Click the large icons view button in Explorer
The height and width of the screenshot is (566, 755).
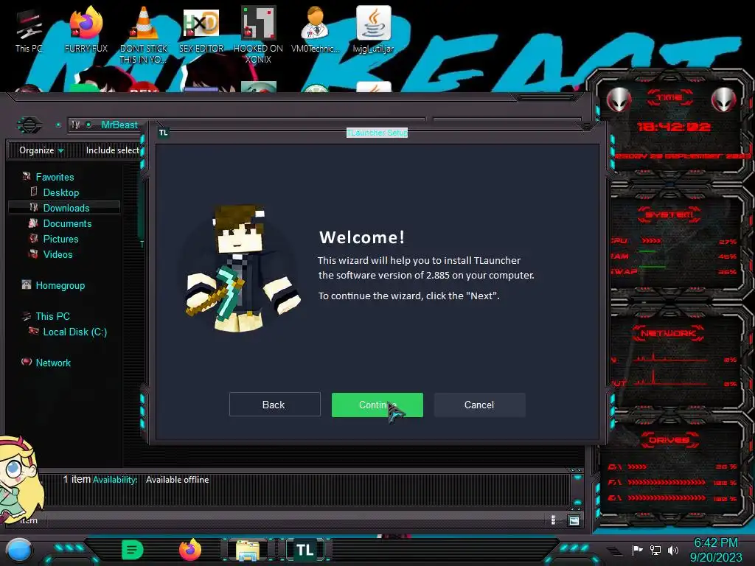[x=574, y=520]
